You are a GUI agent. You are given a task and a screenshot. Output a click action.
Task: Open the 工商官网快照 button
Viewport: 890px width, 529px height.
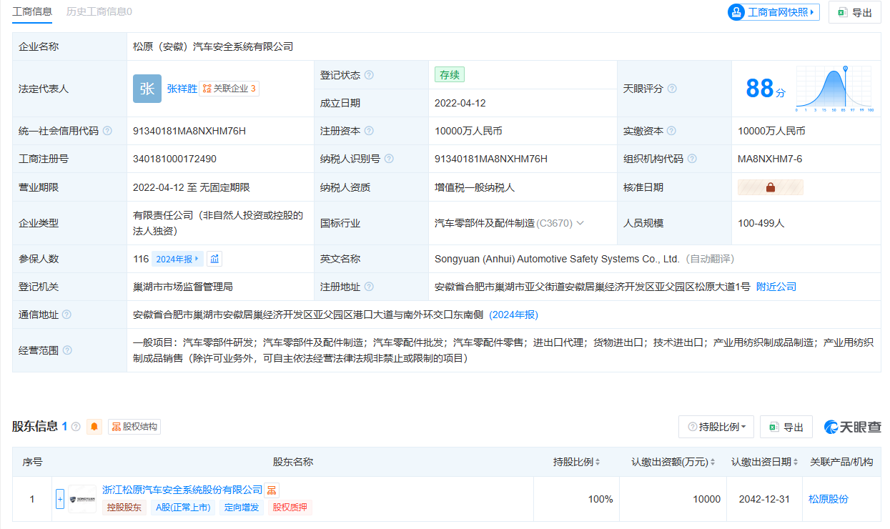(773, 12)
